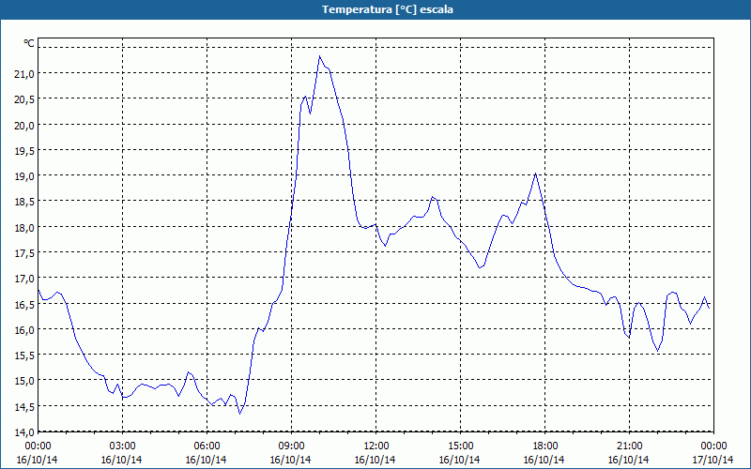Pick the 18:00 time axis label

544,446
